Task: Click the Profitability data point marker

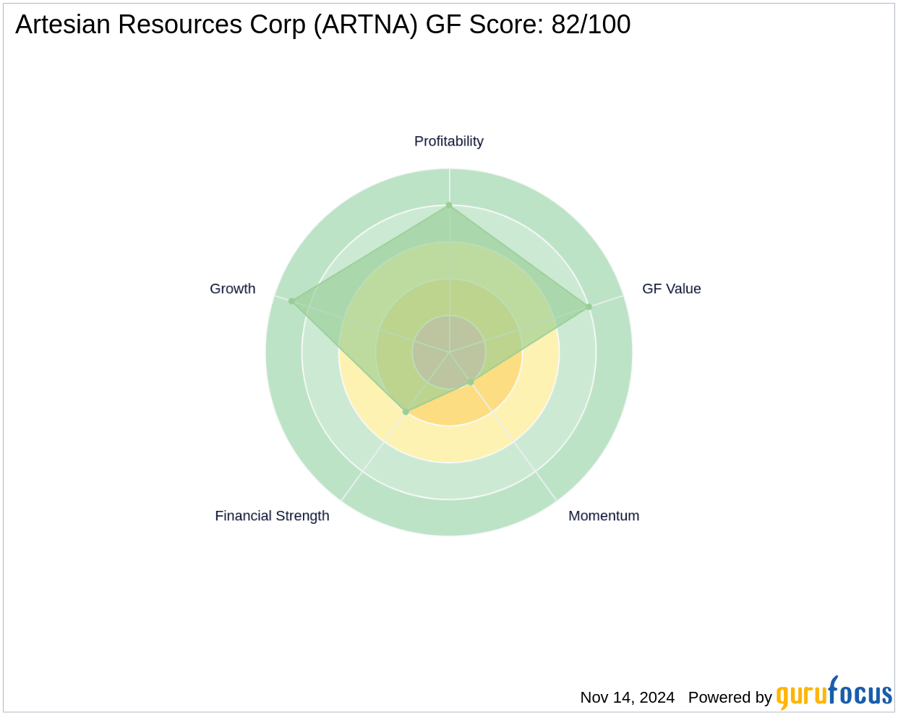Action: (x=449, y=206)
